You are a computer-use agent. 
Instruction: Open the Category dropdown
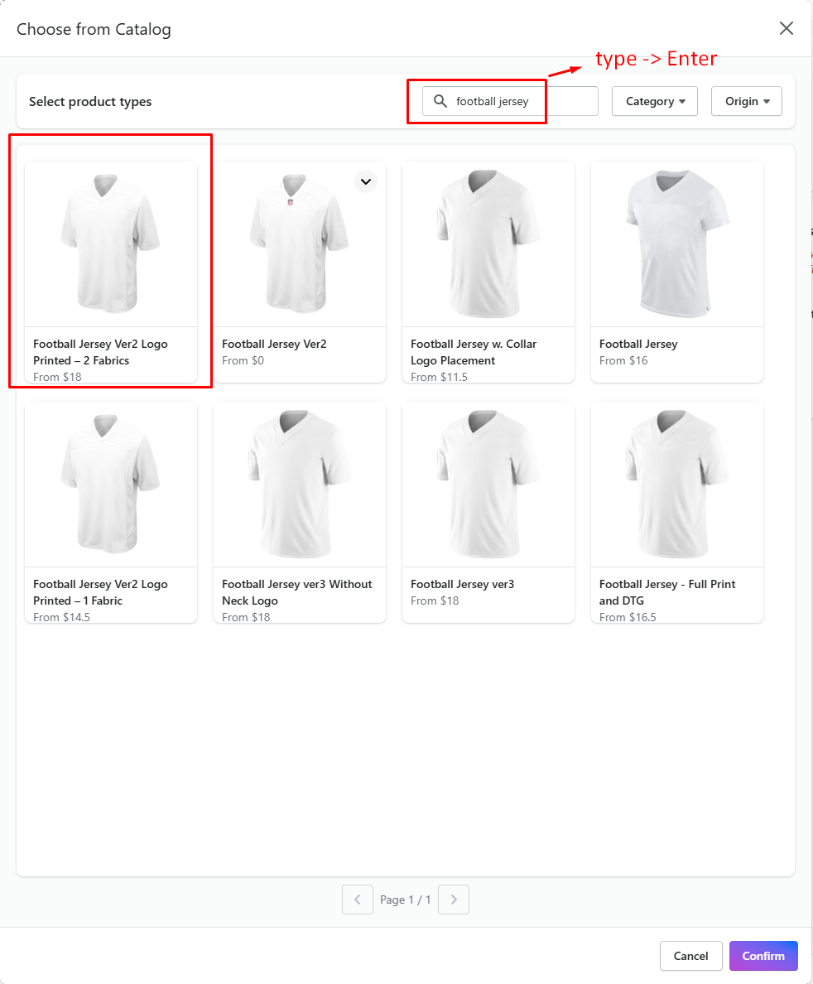coord(655,101)
